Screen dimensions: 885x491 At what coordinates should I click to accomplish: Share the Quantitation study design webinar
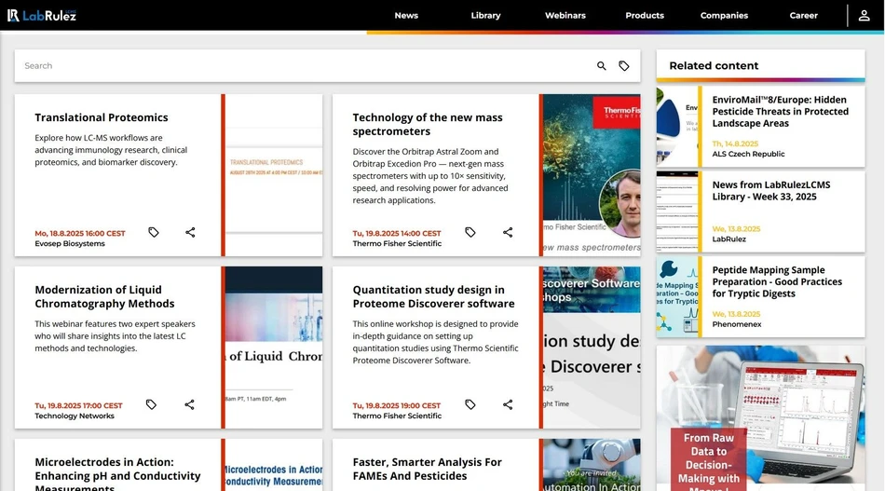coord(508,404)
